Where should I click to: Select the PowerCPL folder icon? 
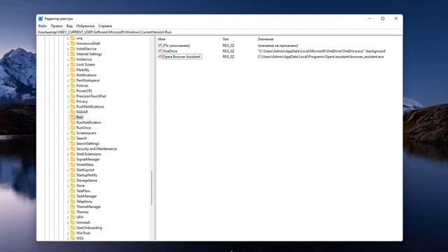(73, 91)
